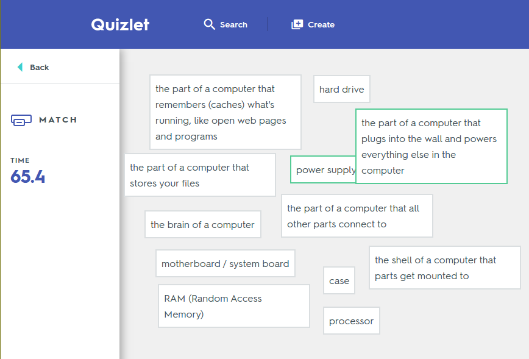Select the 'power supply' card
The image size is (529, 359).
point(323,169)
